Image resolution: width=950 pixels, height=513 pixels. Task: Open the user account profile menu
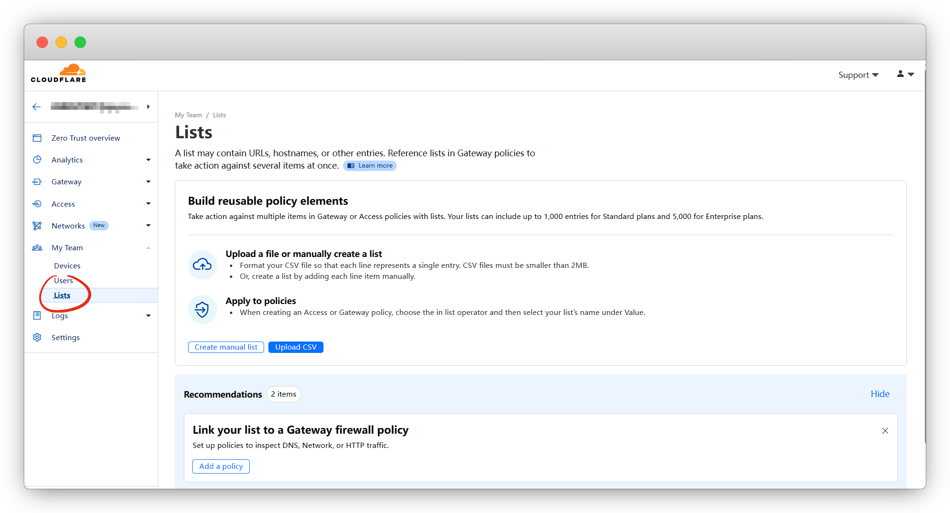tap(905, 75)
